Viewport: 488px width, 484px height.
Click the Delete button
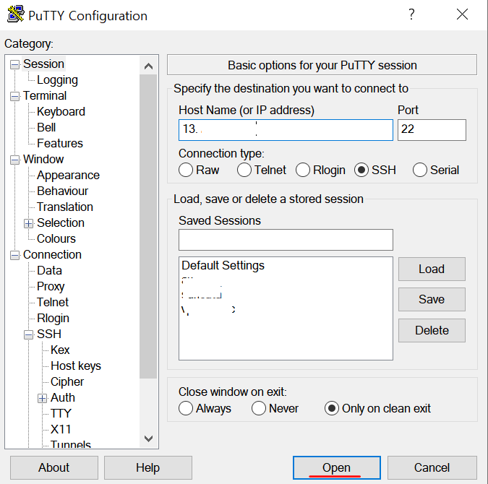click(x=432, y=330)
